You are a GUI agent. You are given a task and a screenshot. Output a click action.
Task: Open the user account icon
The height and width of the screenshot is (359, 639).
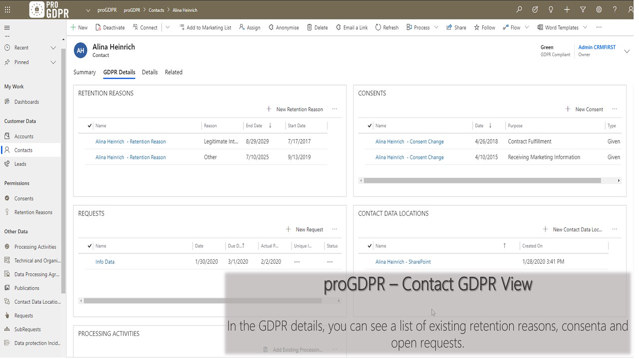(630, 9)
